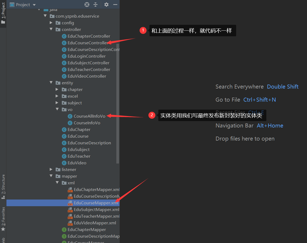This screenshot has width=307, height=243.
Task: Click the 'Navigation Bar' text
Action: pos(234,125)
